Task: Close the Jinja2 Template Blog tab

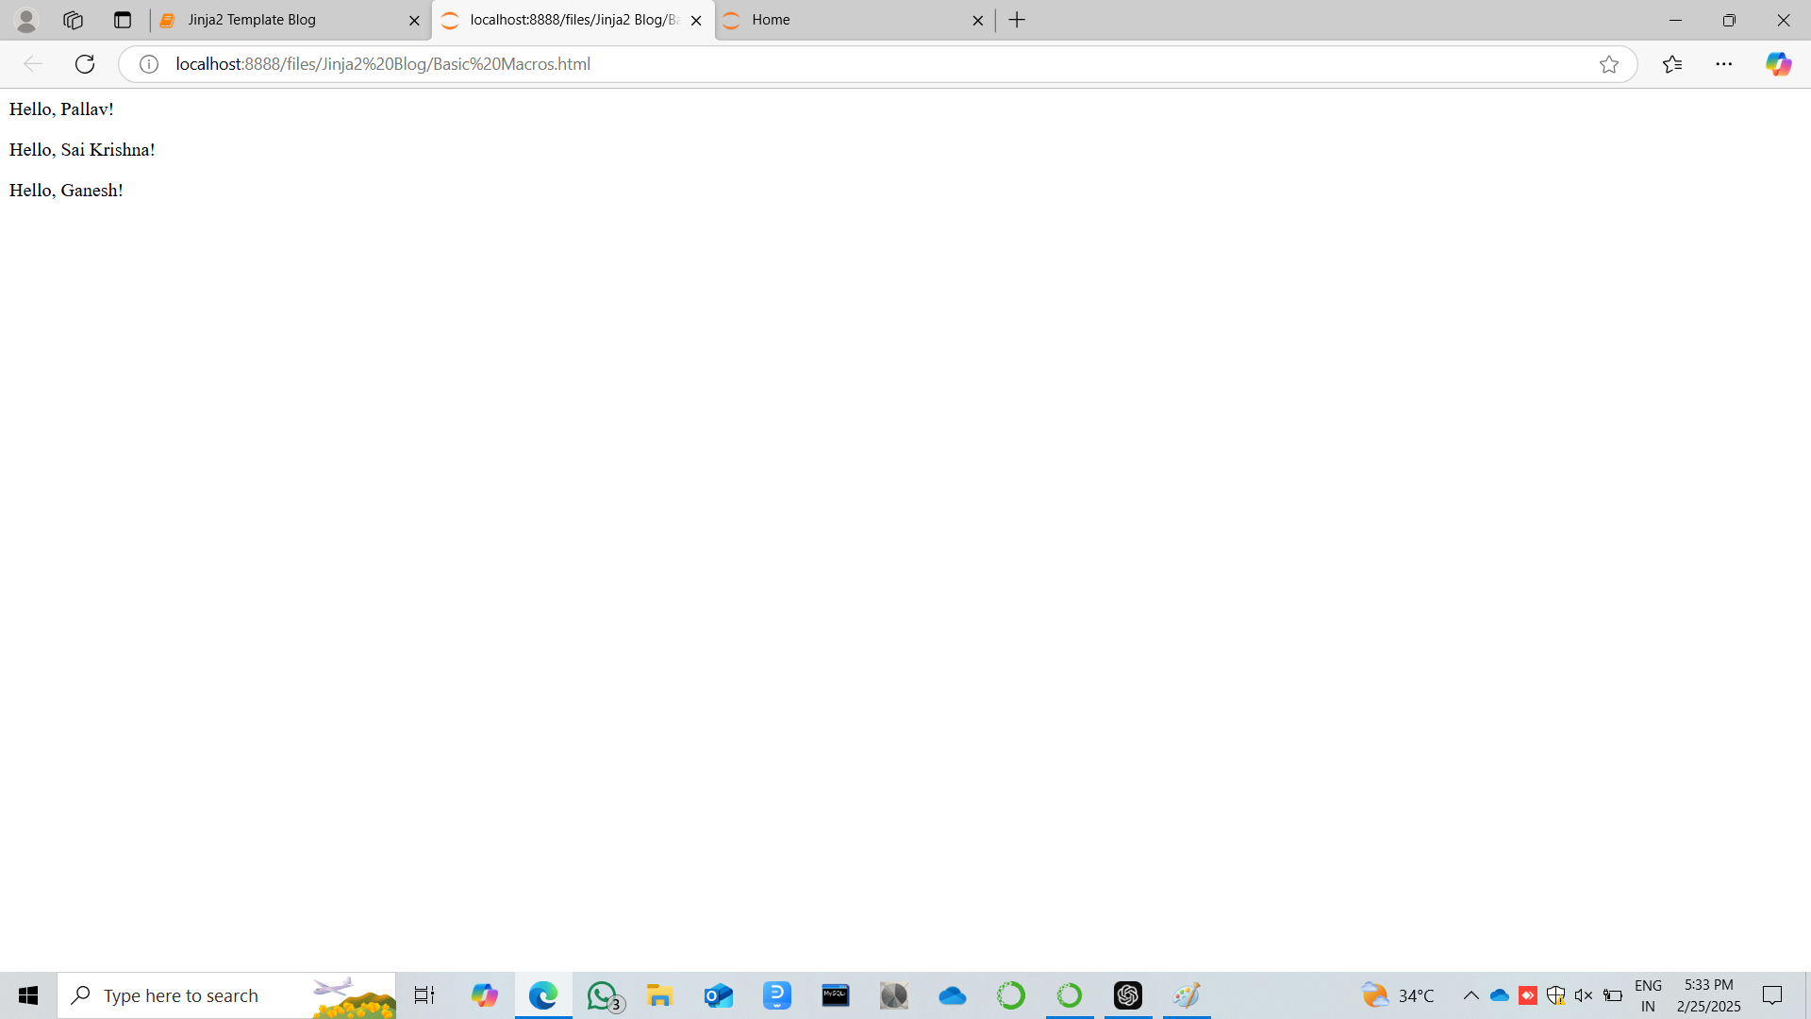Action: tap(414, 21)
